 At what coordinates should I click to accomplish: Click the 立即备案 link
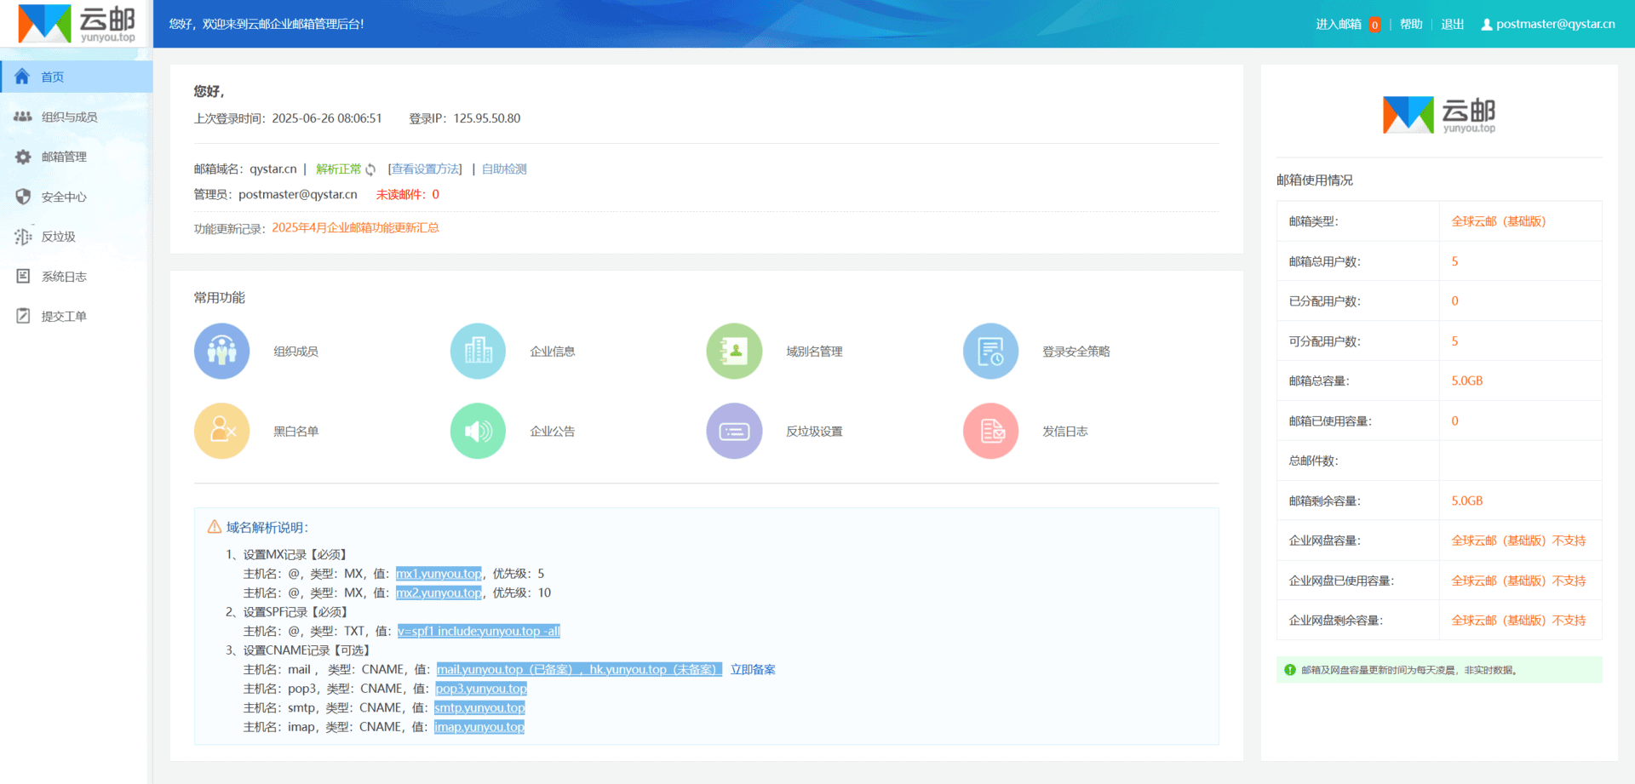click(x=753, y=669)
